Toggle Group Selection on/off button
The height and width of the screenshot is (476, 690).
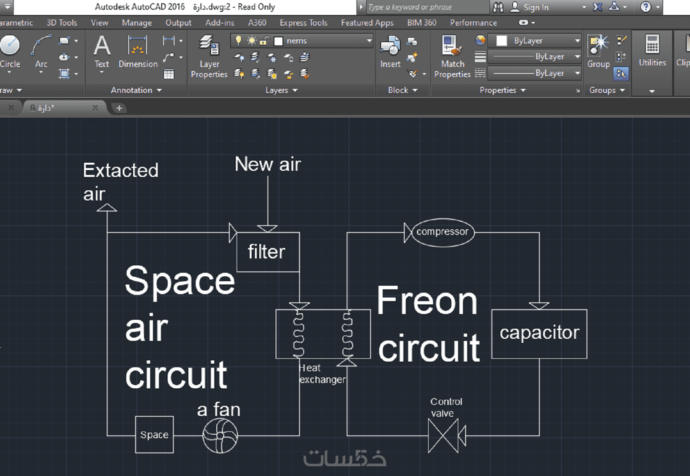621,73
